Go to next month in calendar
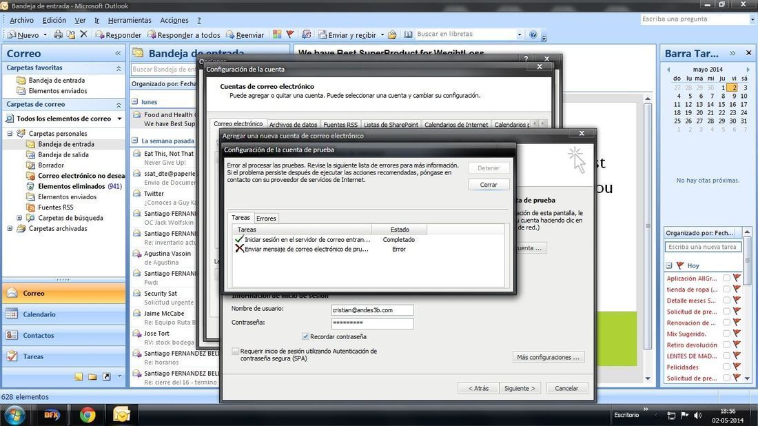 tap(748, 70)
